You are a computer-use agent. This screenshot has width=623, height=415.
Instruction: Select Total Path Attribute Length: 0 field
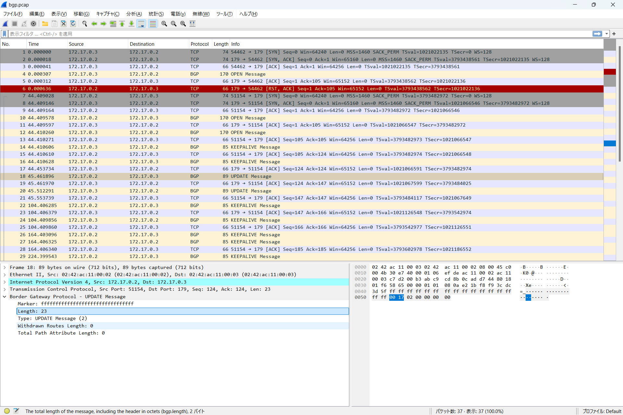pos(183,333)
